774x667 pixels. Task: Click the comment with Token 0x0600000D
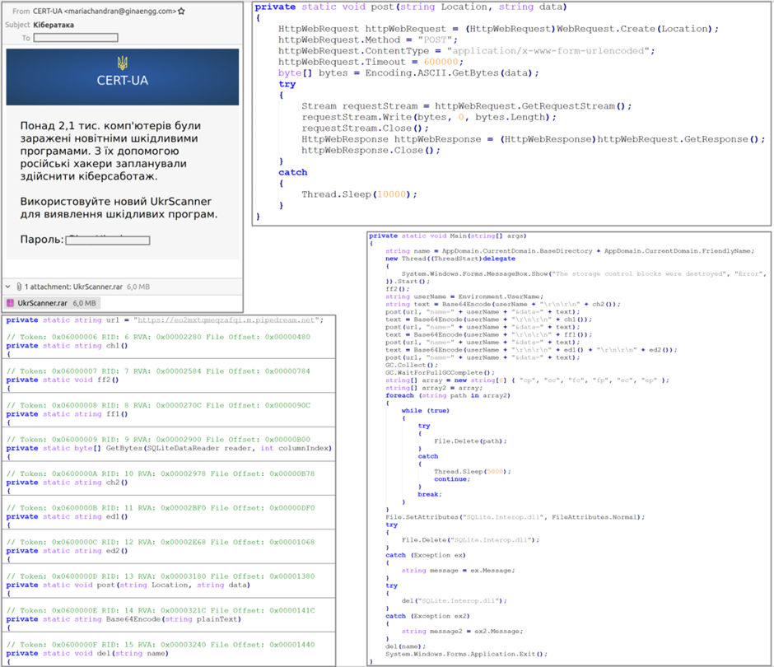pos(161,576)
